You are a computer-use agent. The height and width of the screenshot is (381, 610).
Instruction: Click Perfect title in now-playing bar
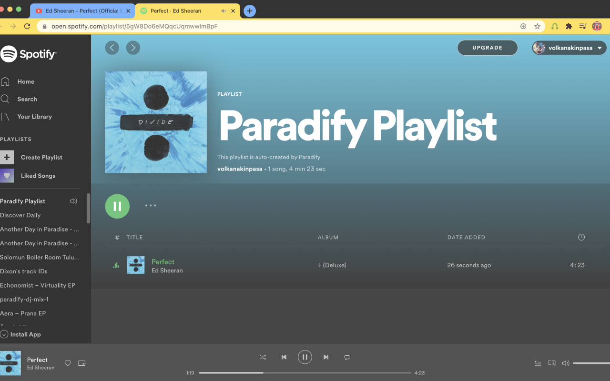pyautogui.click(x=37, y=360)
